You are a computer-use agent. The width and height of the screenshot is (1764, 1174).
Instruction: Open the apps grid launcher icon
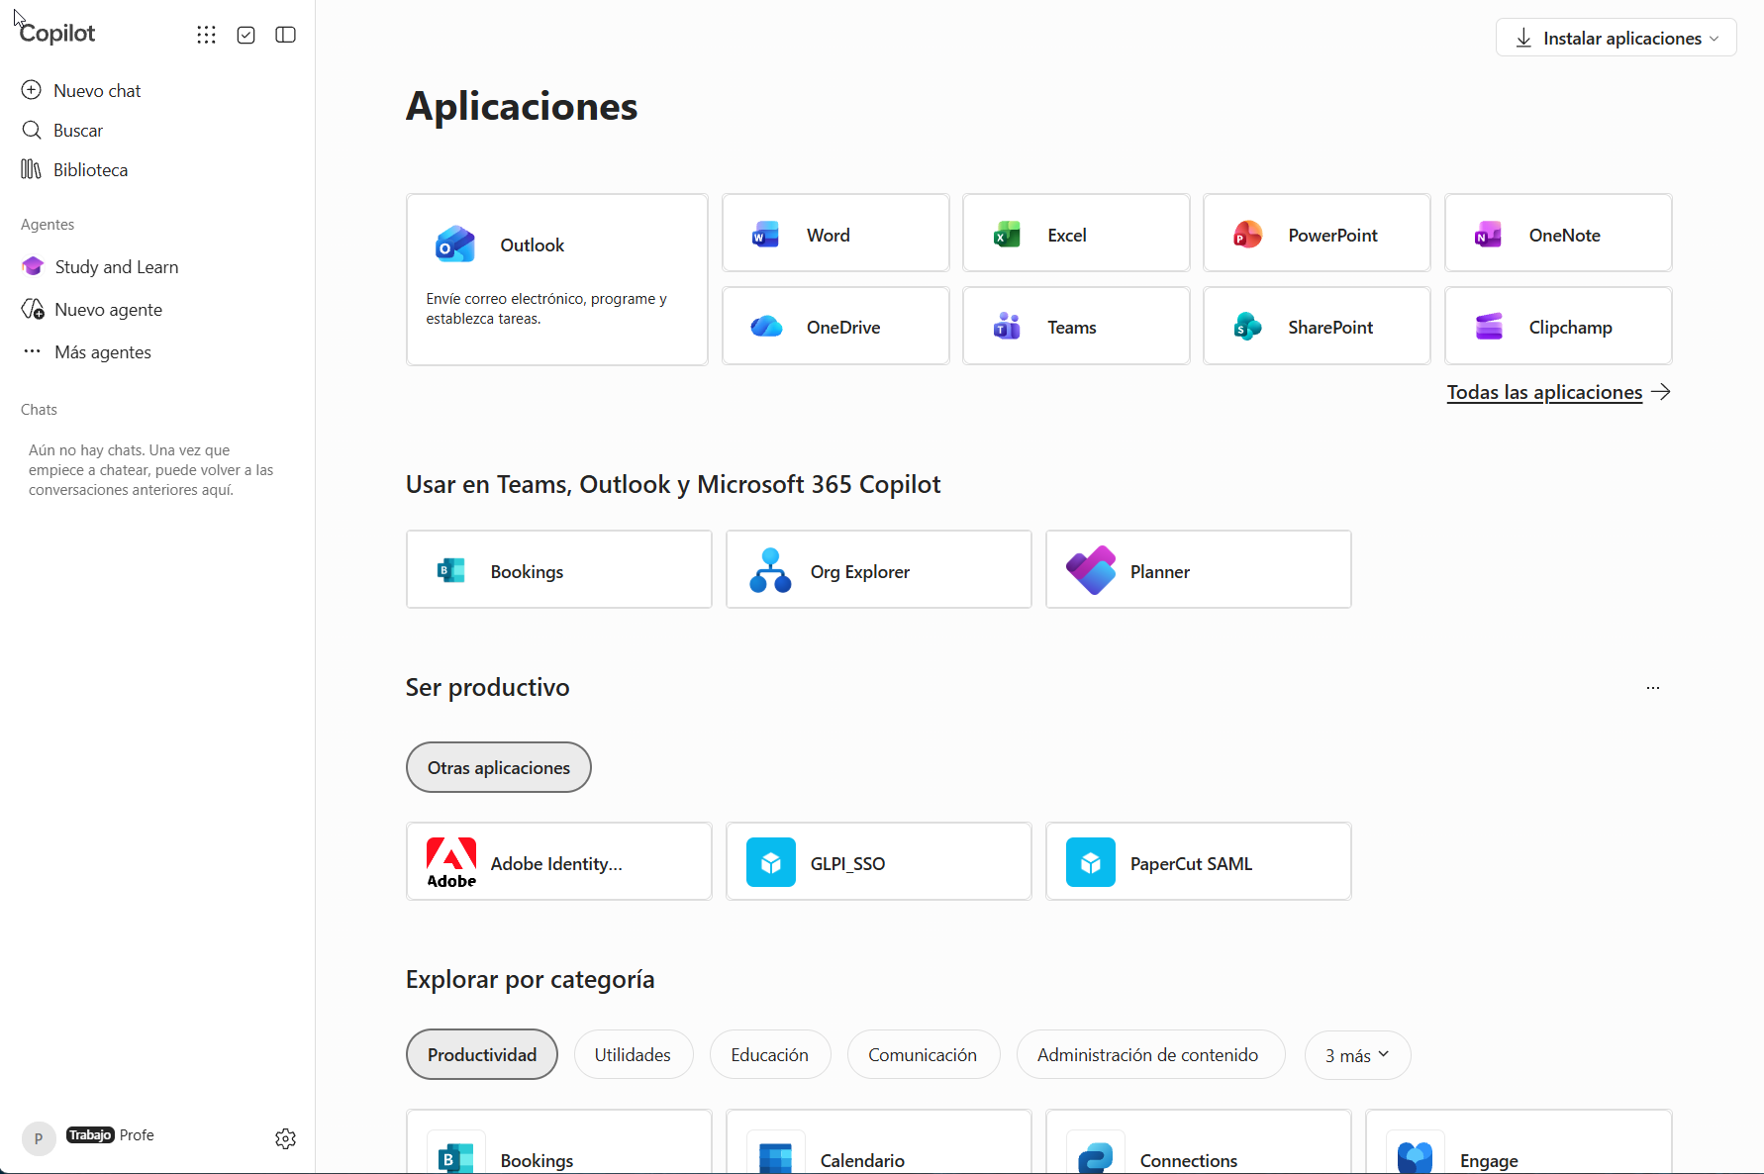click(x=206, y=35)
